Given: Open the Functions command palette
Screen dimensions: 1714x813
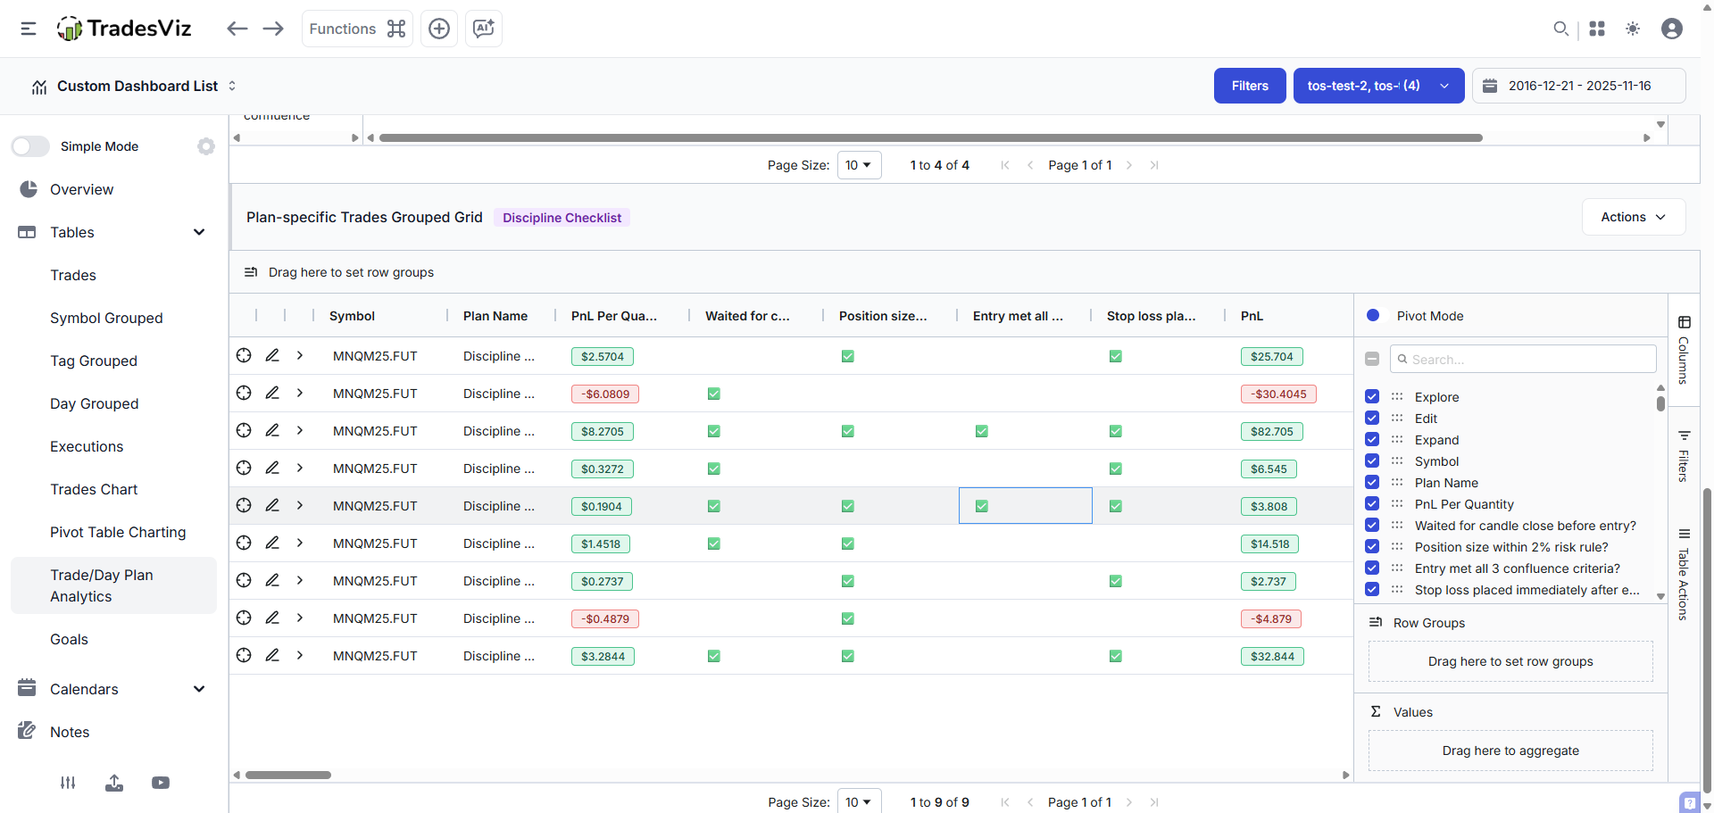Looking at the screenshot, I should 355,29.
